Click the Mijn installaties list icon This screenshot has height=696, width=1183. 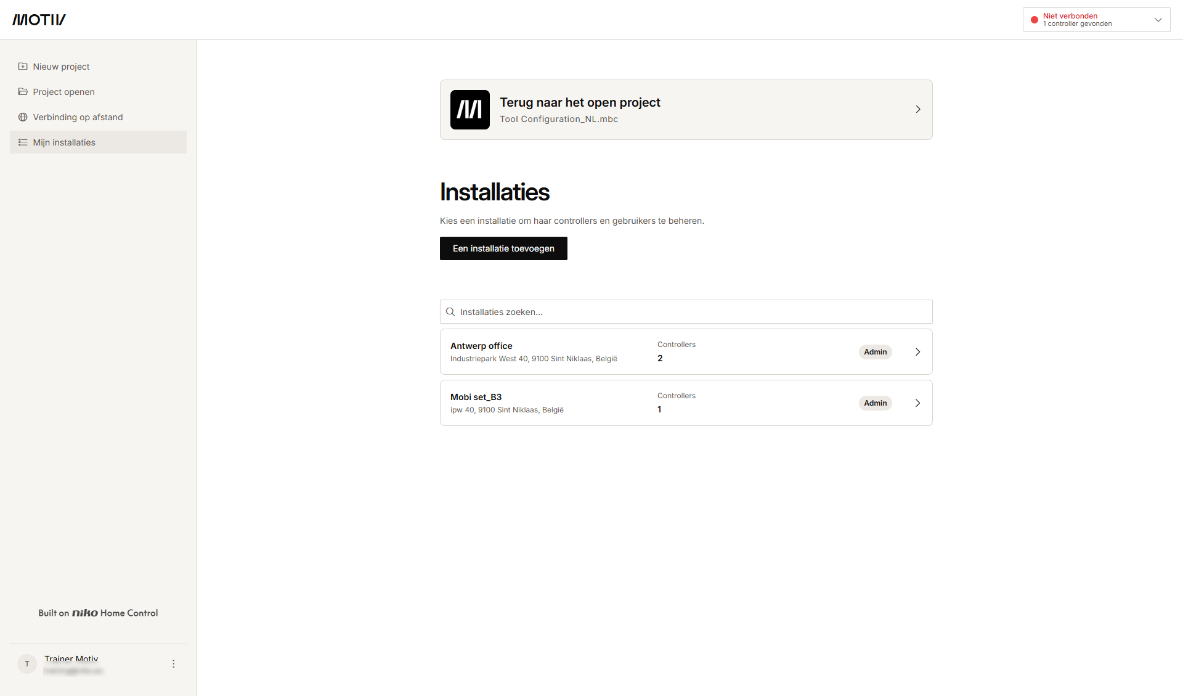coord(23,142)
